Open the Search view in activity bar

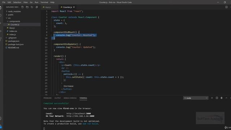[x=1, y=16]
